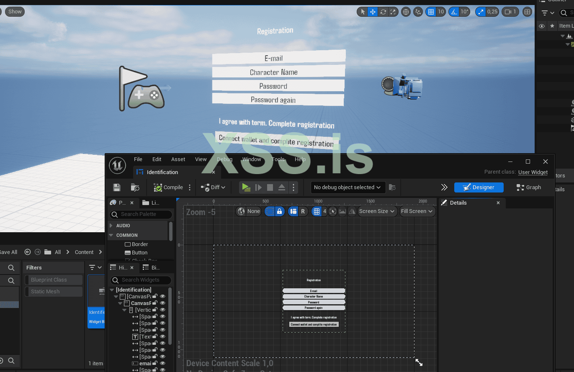Click the Compile button
Screen dimensions: 574x372
pos(168,187)
